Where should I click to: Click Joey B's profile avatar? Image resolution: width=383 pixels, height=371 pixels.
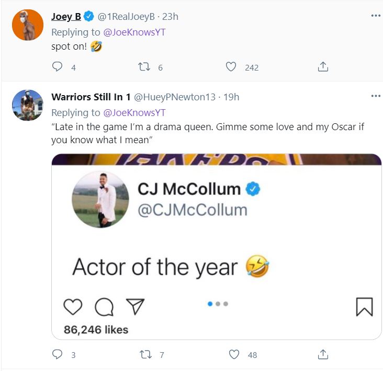[27, 25]
